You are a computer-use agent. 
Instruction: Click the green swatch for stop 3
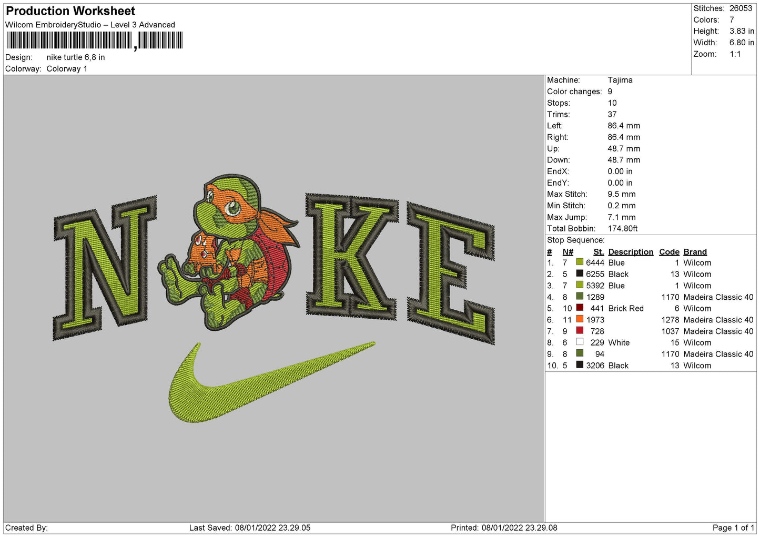point(580,285)
